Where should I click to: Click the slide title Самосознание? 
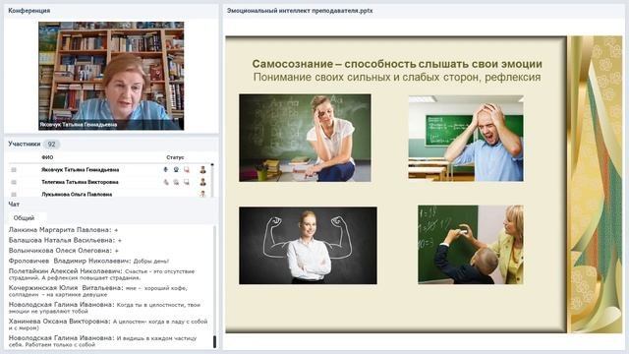tap(397, 64)
